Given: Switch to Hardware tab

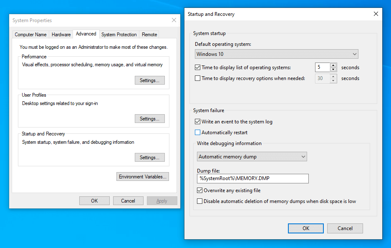Looking at the screenshot, I should [61, 35].
